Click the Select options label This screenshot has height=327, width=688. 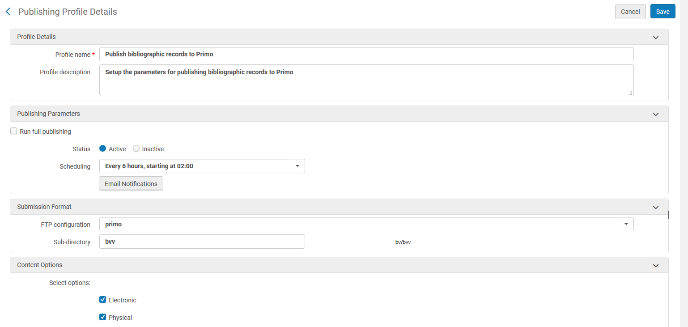(x=70, y=283)
